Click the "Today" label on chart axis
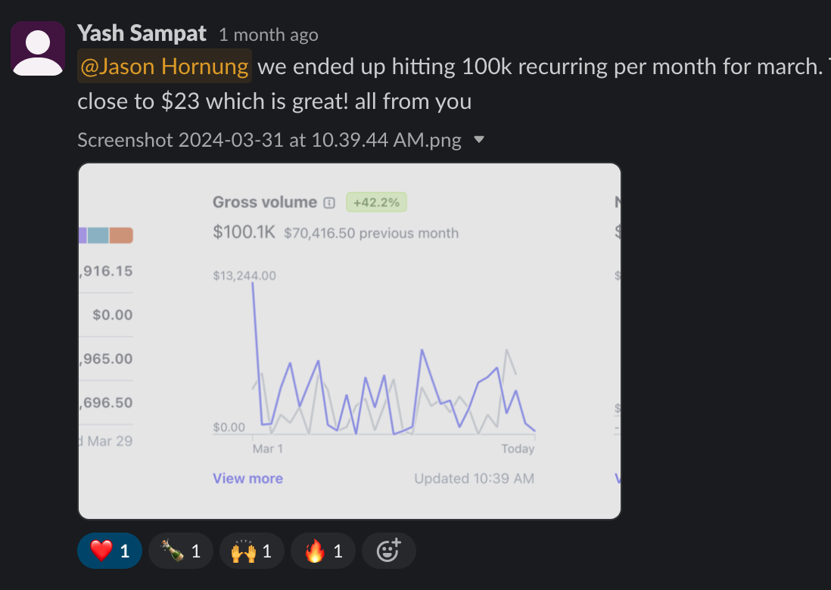The height and width of the screenshot is (590, 831). point(518,449)
